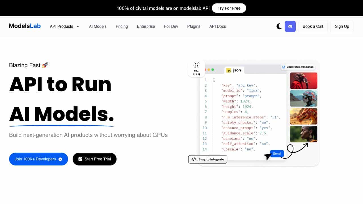Click the document icon in Start Free Trial
This screenshot has height=204, width=363.
(x=80, y=159)
